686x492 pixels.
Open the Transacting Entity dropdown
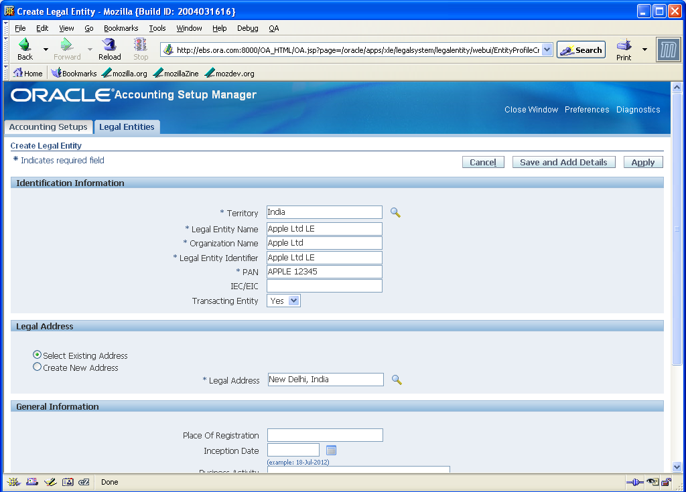293,300
